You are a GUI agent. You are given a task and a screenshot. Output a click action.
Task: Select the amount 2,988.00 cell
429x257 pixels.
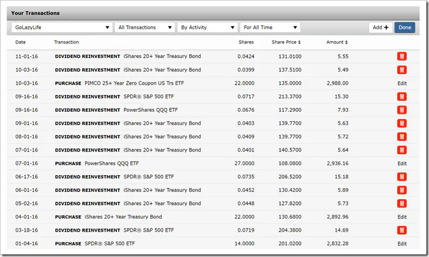tap(337, 83)
